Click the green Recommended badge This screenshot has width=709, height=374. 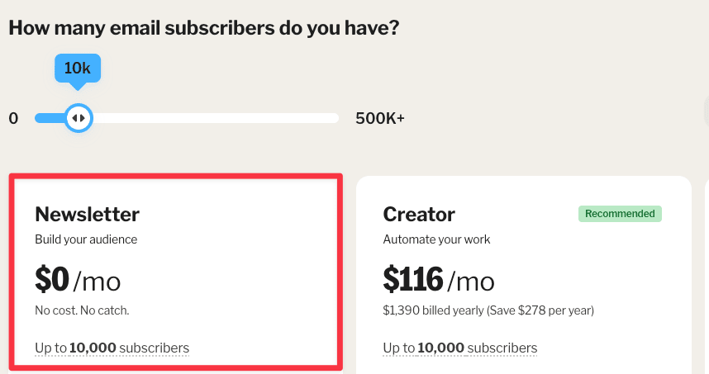click(x=620, y=214)
